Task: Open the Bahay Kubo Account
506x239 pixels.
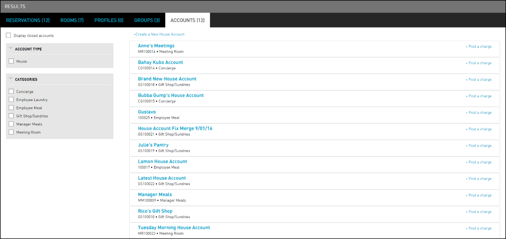Action: 160,62
